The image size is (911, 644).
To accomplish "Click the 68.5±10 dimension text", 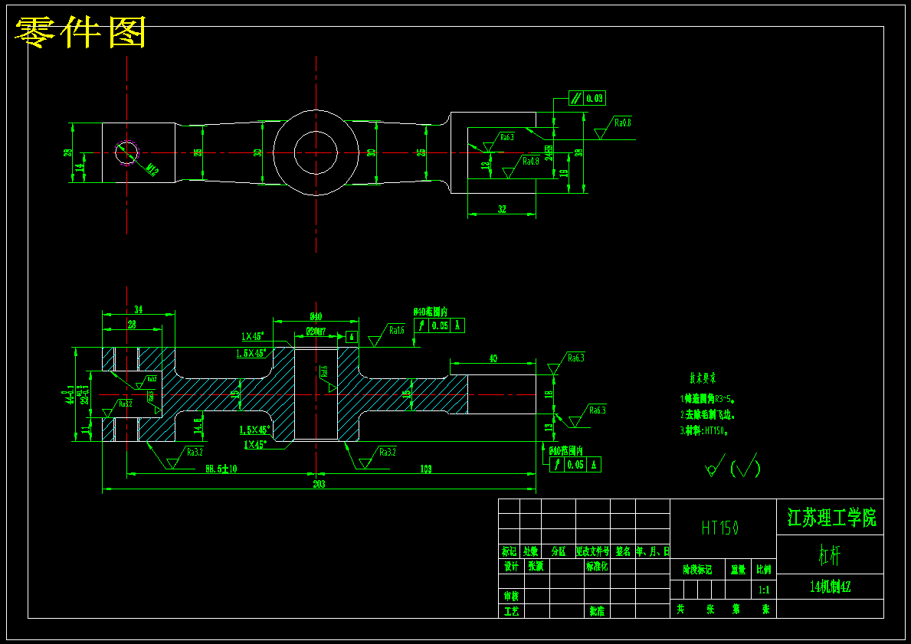I will [x=221, y=469].
